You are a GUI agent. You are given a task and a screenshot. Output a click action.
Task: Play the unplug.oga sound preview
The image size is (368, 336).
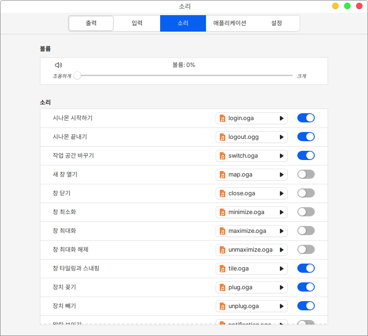[x=282, y=306]
